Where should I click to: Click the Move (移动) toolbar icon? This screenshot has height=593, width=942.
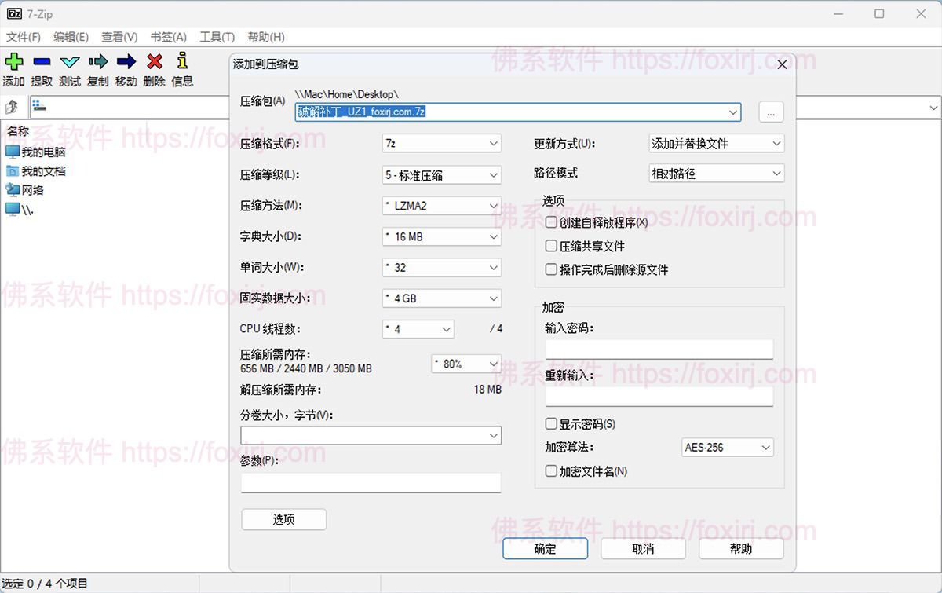(x=126, y=62)
